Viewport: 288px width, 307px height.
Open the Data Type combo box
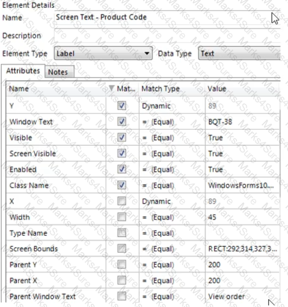tap(239, 53)
